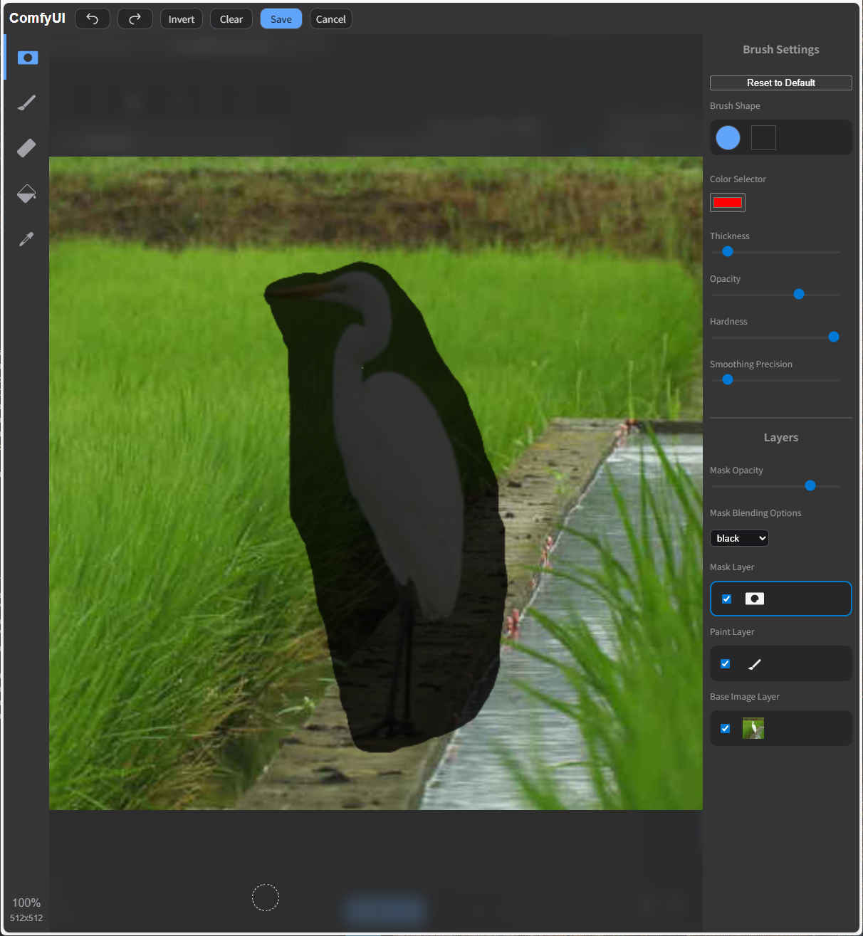Select the Eraser tool
The width and height of the screenshot is (863, 936).
[27, 148]
